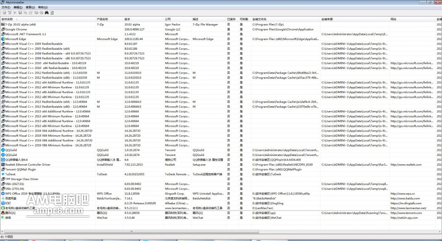
Task: Sort by the 产品名称 column header
Action: [x=110, y=19]
